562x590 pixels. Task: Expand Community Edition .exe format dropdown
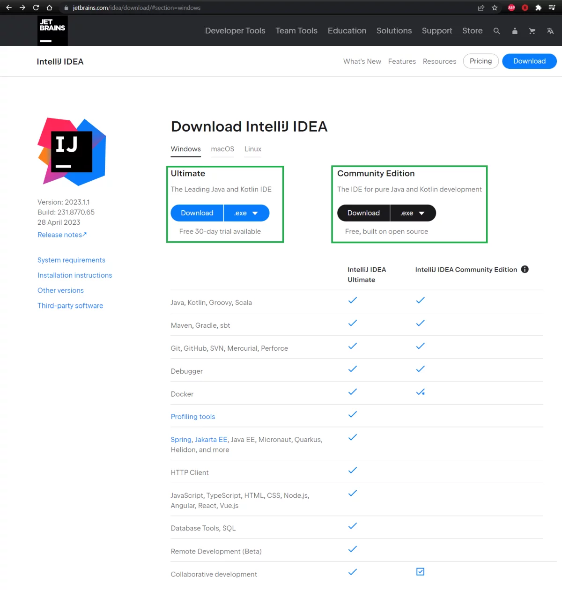tap(413, 213)
